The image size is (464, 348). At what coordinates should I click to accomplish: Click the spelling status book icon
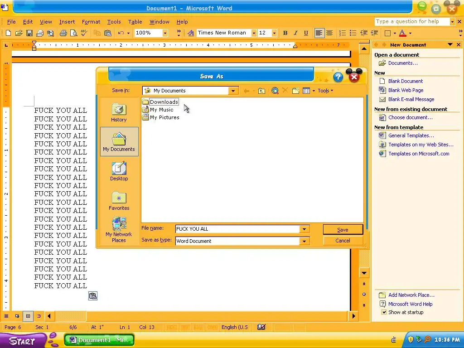[261, 327]
